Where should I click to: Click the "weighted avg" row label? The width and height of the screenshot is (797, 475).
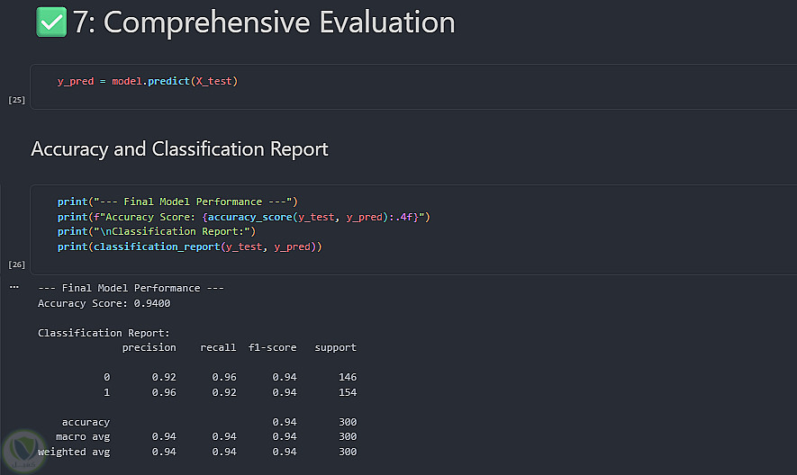74,452
